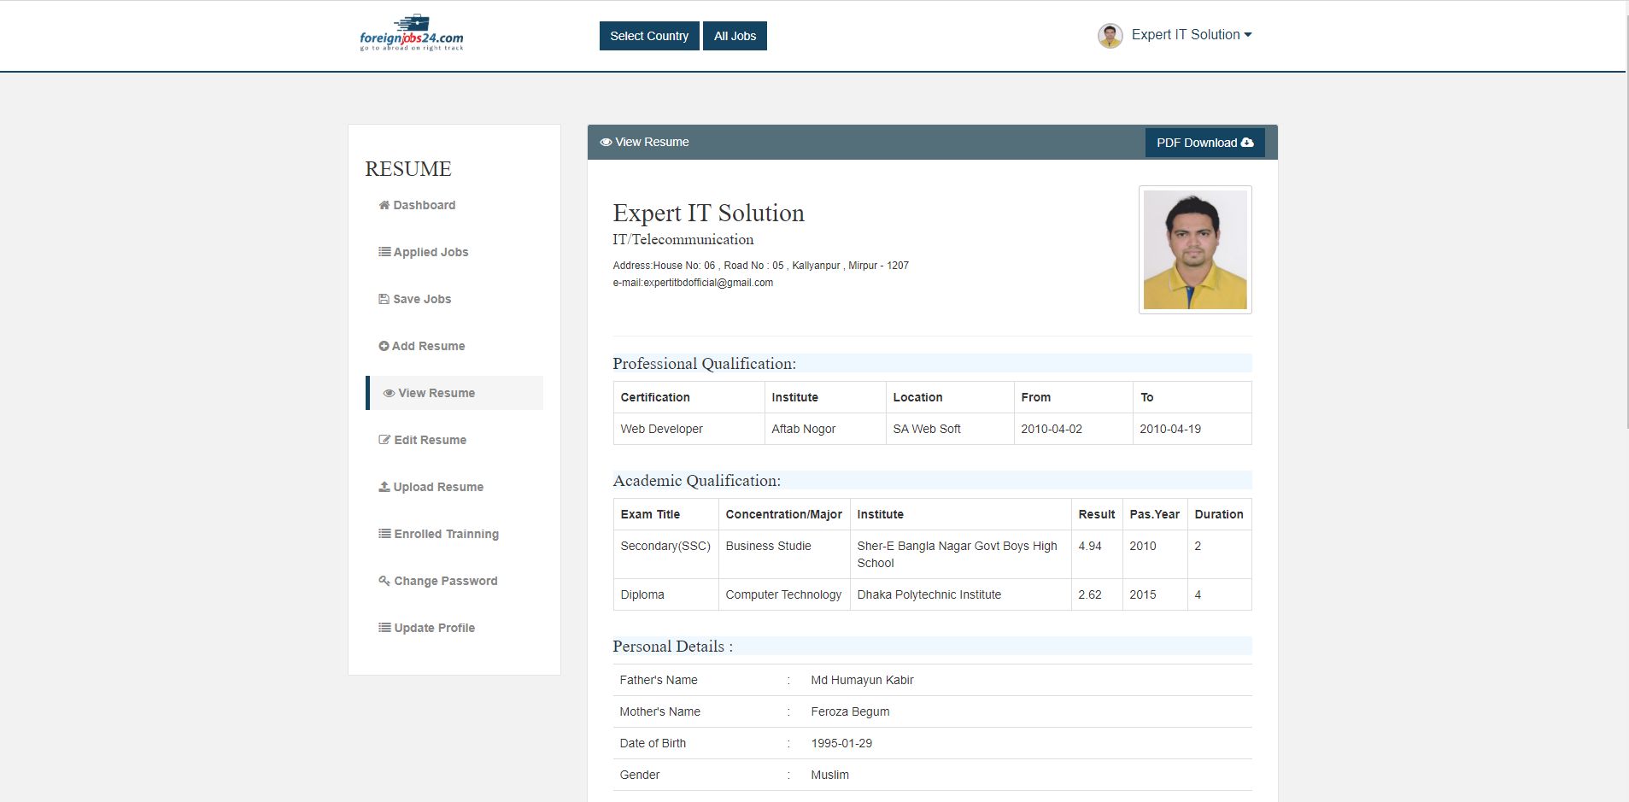
Task: Download the resume as PDF
Action: [1204, 143]
